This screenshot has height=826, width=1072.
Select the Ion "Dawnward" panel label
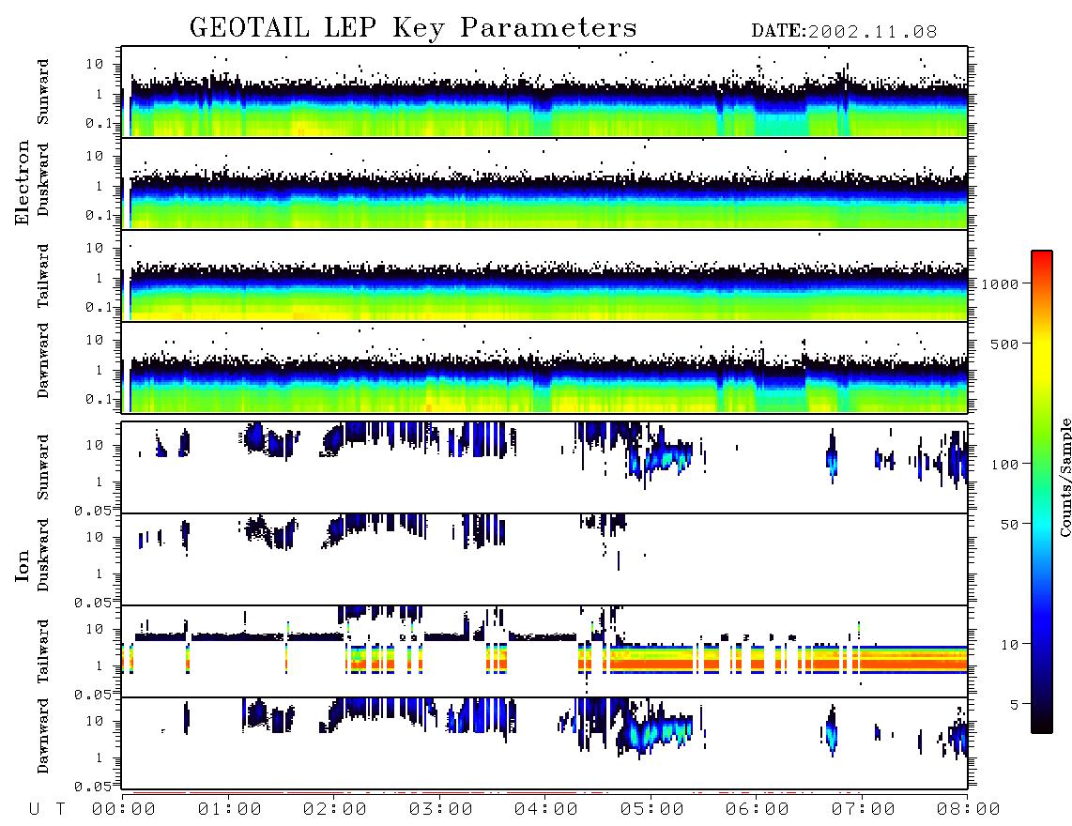[43, 736]
